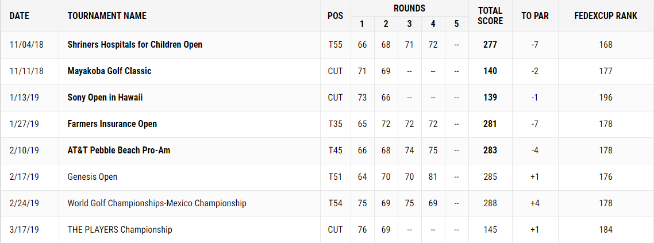This screenshot has height=243, width=654.
Task: Click the POS column header
Action: click(336, 16)
